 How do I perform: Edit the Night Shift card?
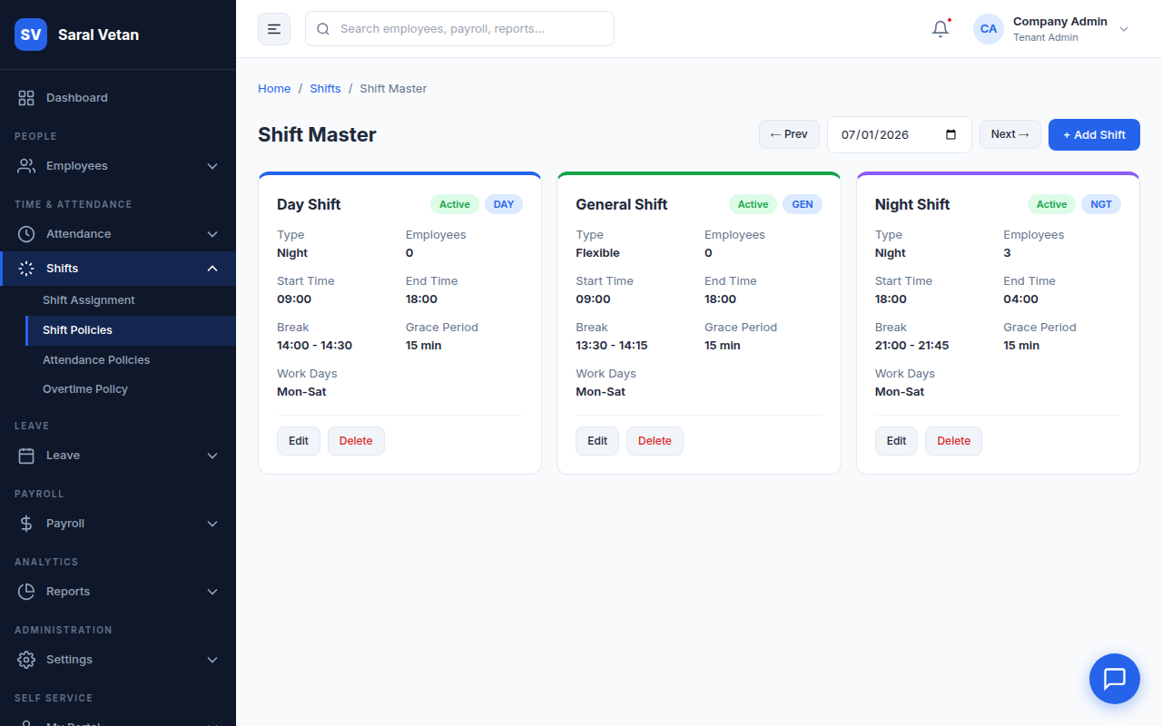[896, 441]
